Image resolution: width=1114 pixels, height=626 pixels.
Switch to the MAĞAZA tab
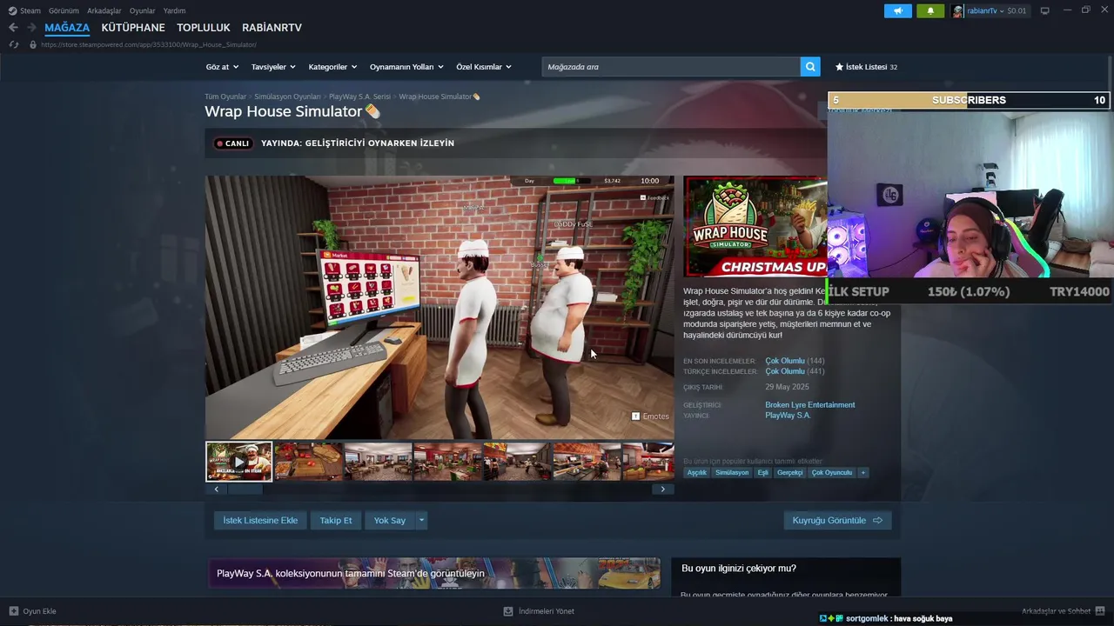coord(67,28)
